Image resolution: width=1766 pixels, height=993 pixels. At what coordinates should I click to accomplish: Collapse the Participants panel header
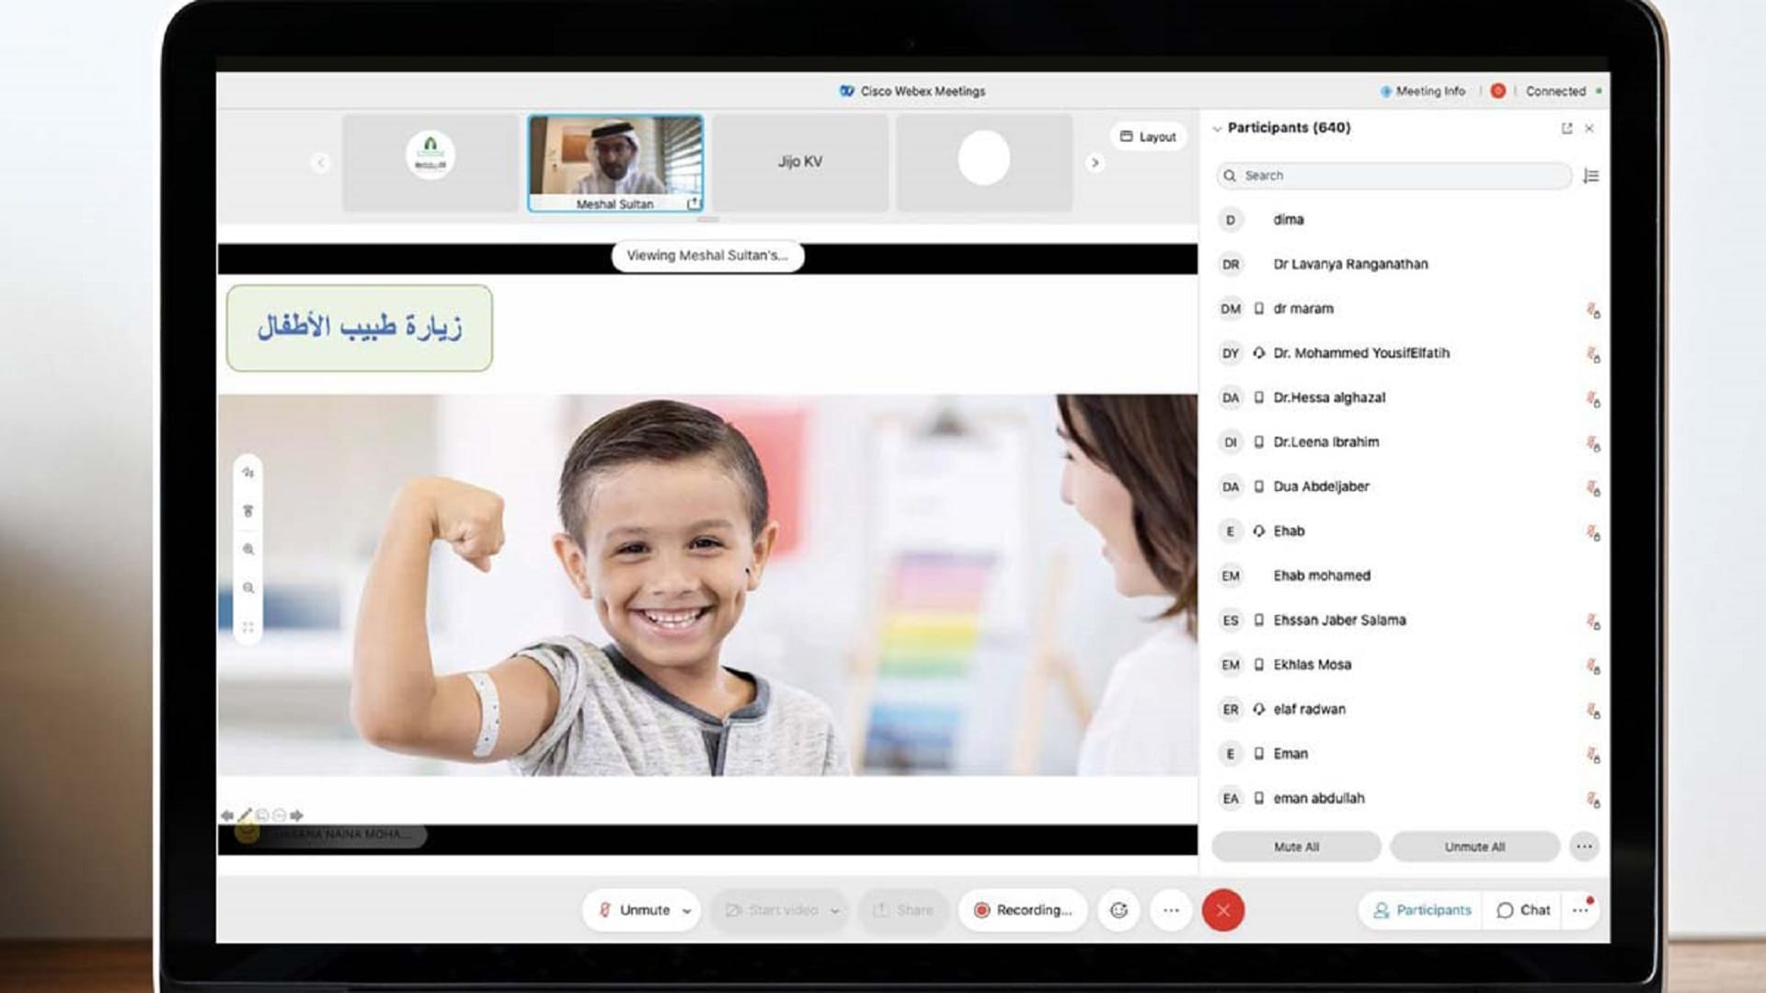(x=1218, y=129)
